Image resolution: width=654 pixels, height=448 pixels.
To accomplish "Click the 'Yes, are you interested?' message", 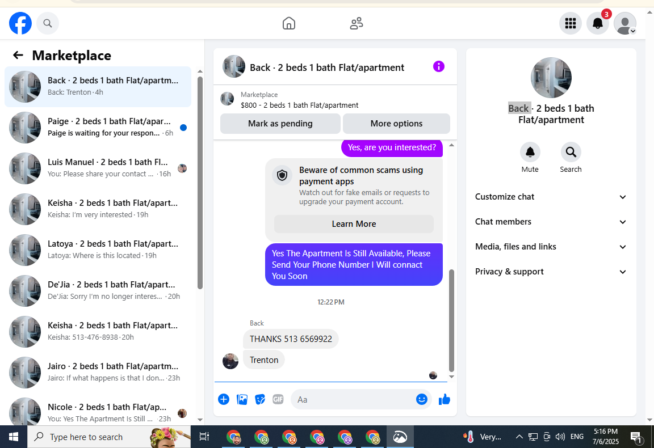I will tap(392, 147).
